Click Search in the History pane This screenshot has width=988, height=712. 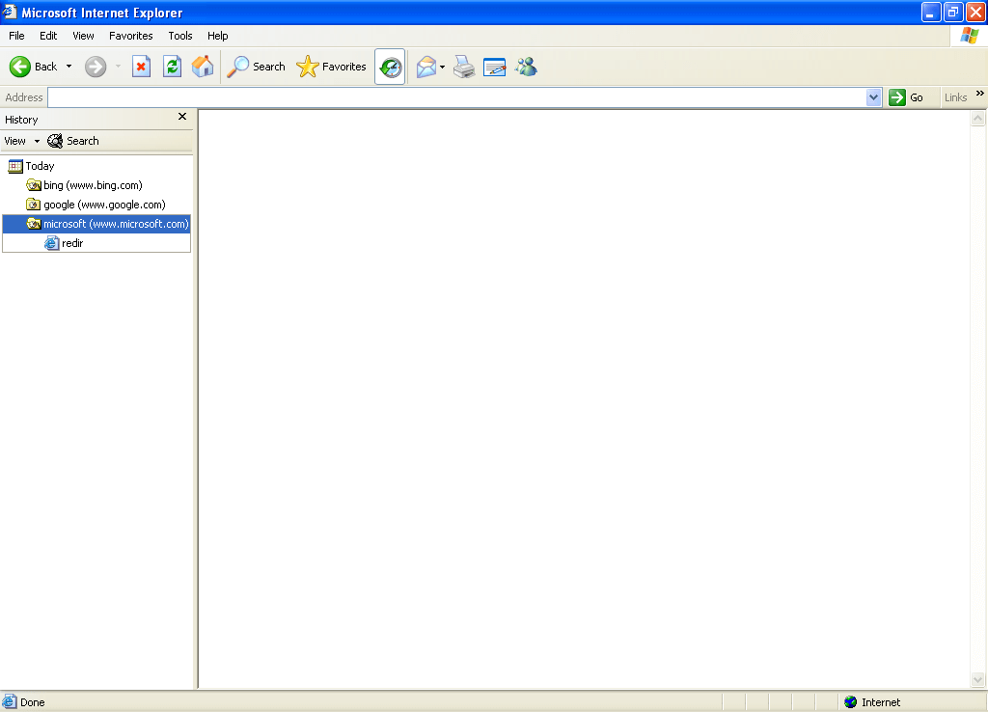coord(73,141)
